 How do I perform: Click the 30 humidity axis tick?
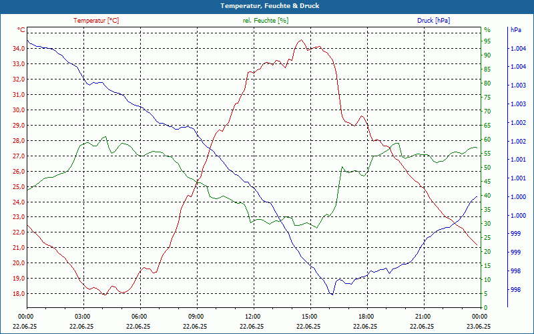(x=487, y=224)
